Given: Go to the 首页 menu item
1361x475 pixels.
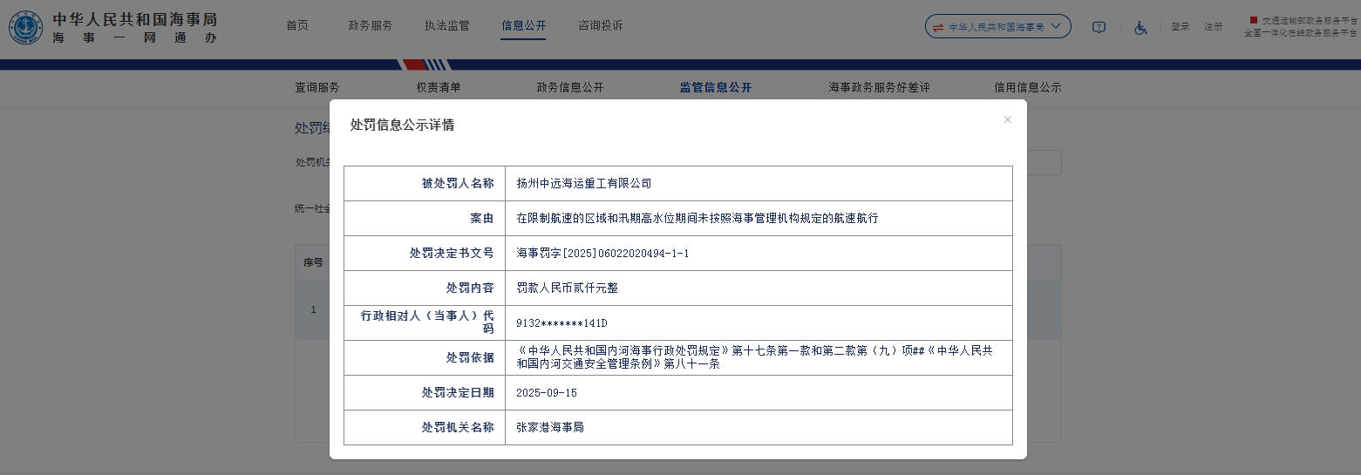Looking at the screenshot, I should [x=297, y=26].
